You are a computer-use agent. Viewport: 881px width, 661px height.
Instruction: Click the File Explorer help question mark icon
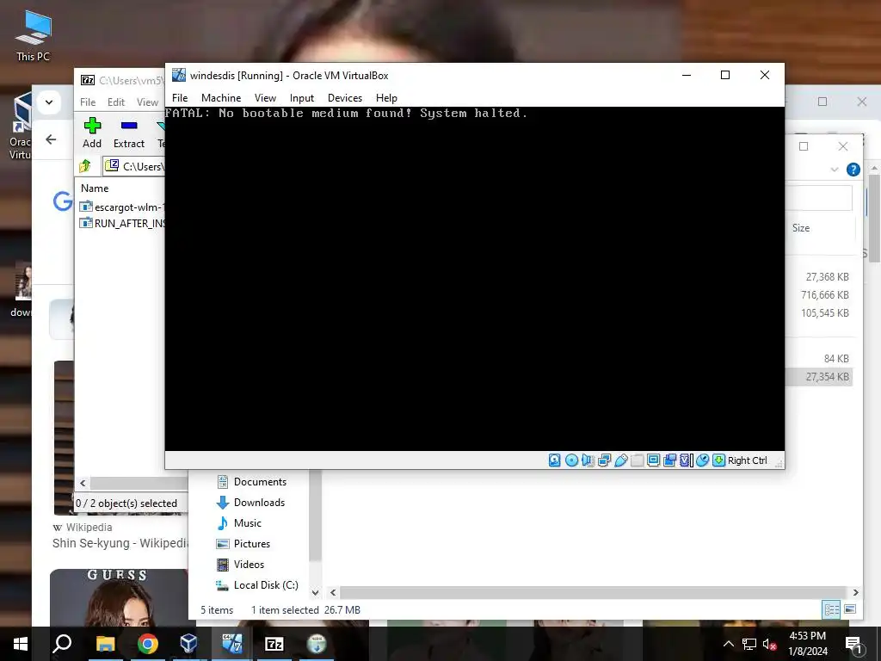click(x=853, y=170)
